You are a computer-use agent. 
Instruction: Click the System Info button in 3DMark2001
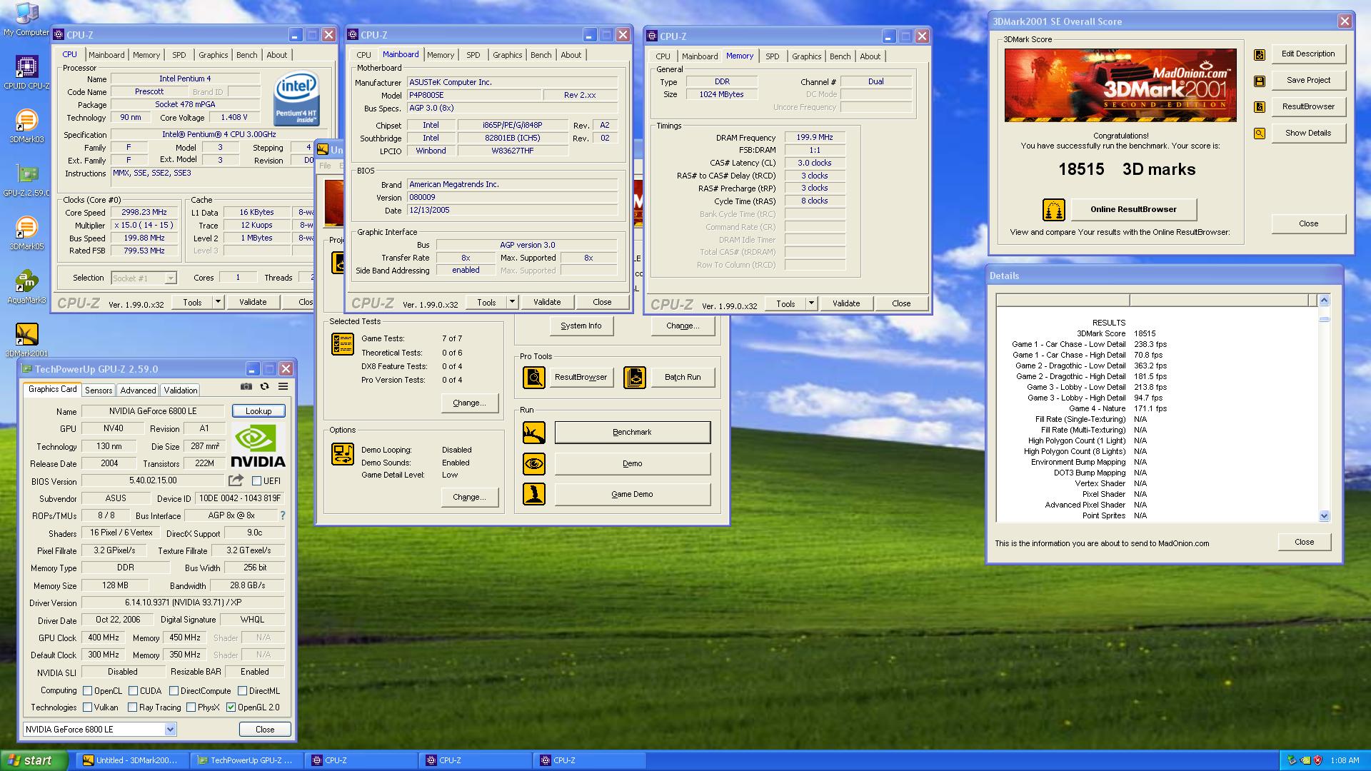581,326
